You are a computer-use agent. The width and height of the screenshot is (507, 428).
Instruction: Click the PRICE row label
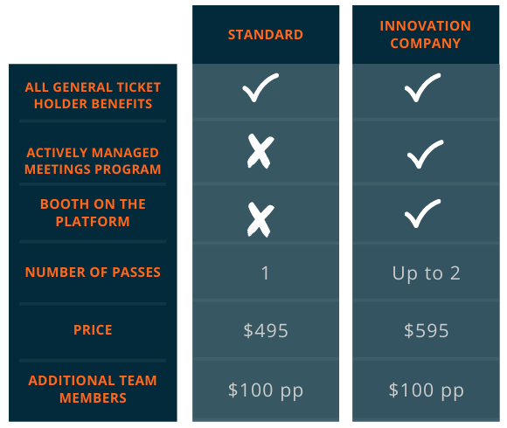93,330
